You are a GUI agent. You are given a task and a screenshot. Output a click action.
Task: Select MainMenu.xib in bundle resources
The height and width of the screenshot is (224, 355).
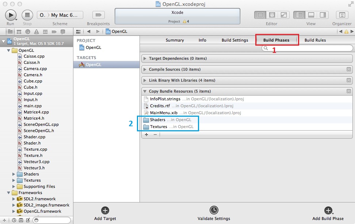pos(247,113)
